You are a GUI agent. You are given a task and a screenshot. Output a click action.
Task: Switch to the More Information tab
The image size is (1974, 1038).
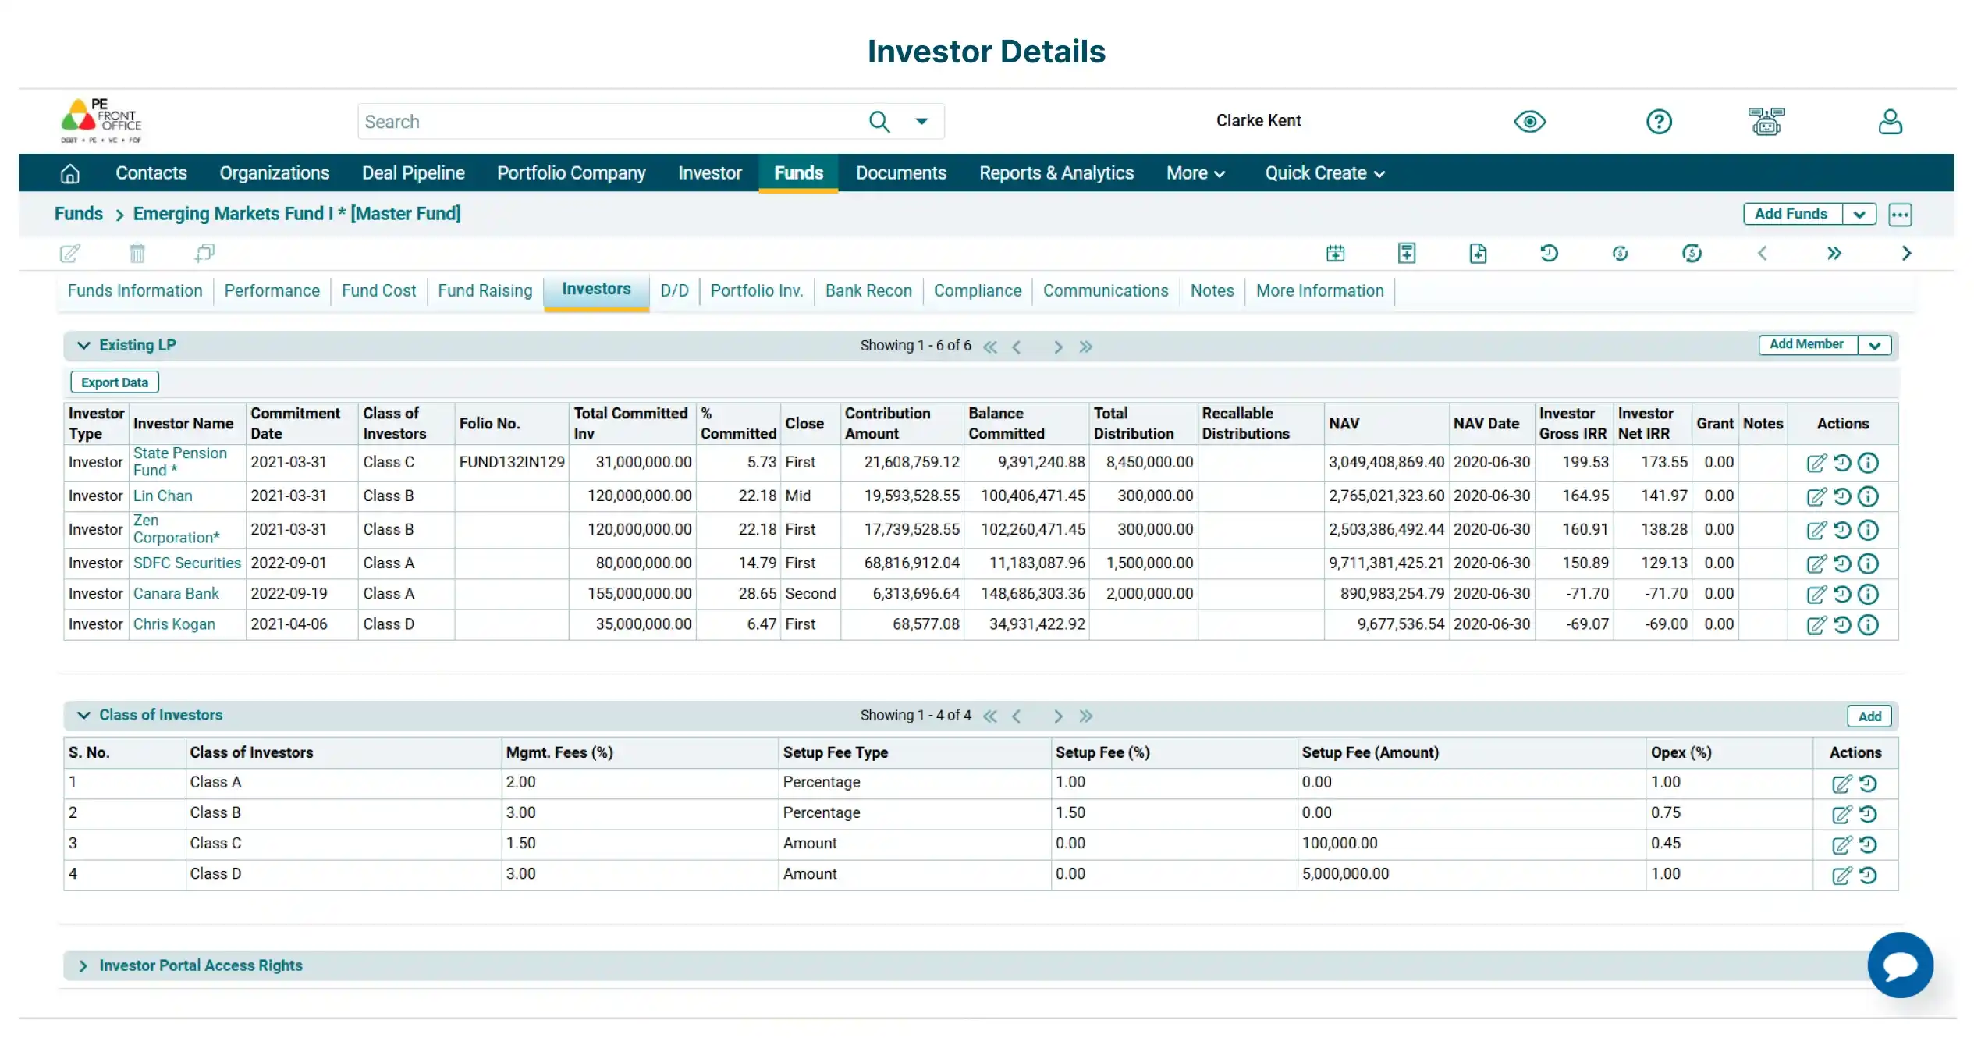point(1319,290)
